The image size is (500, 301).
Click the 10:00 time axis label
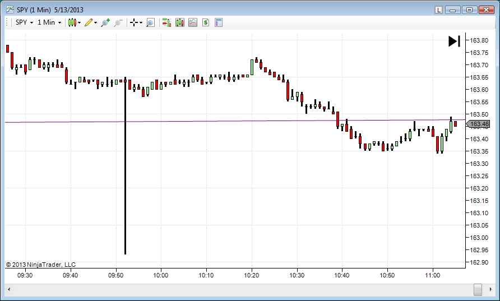click(161, 275)
